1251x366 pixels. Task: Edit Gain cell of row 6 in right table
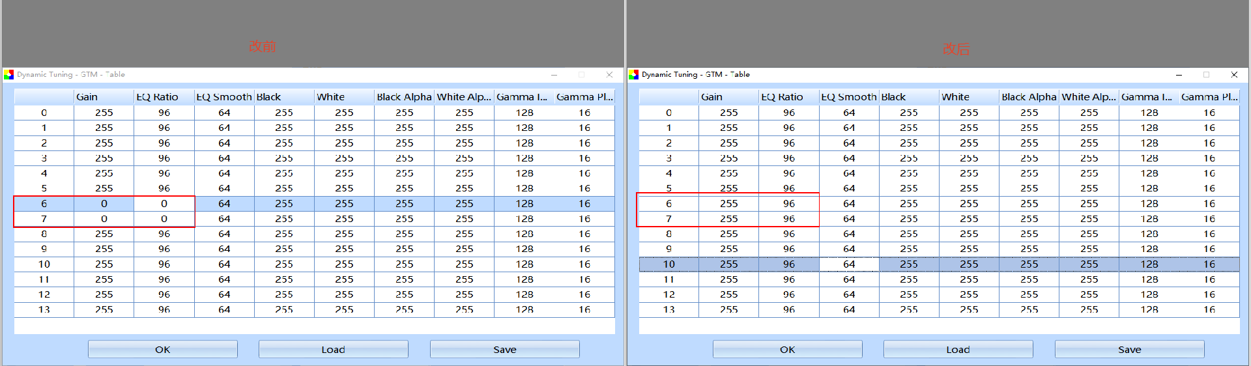tap(729, 204)
